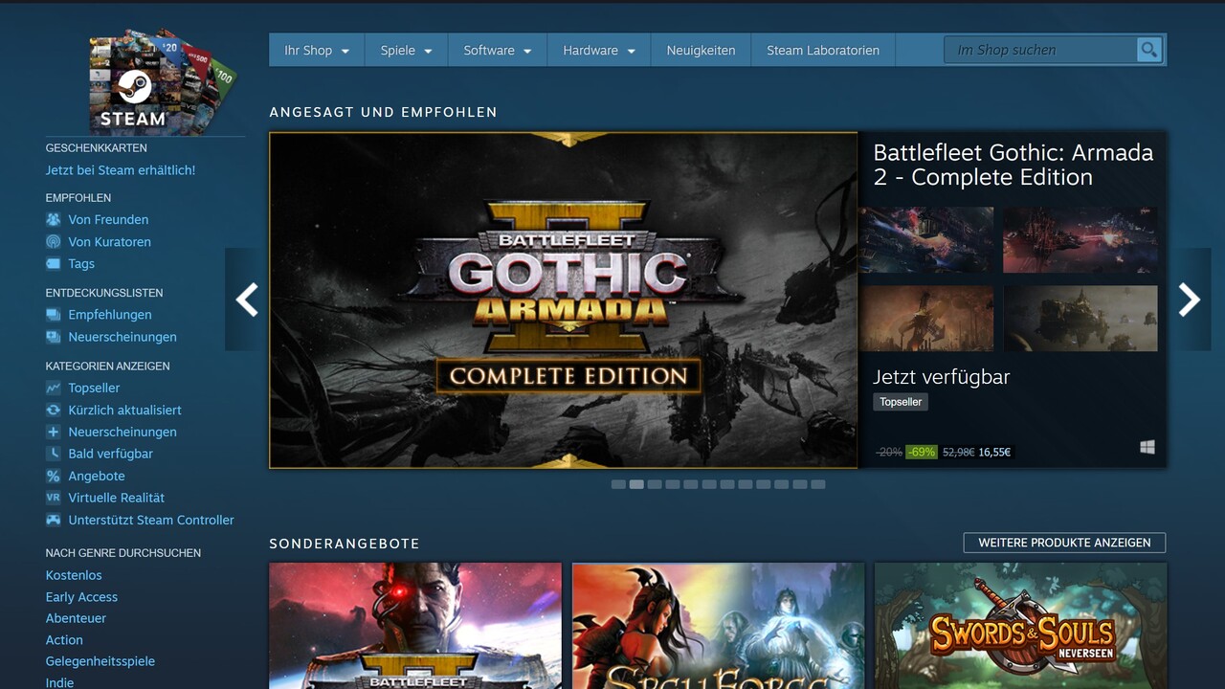This screenshot has width=1225, height=689.
Task: Open Unterstützt Steam Controller link
Action: (151, 520)
